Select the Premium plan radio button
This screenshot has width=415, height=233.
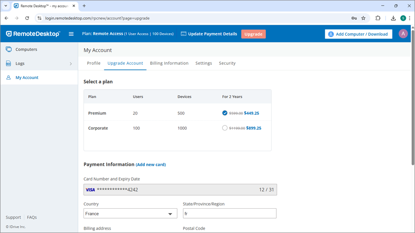pos(225,113)
